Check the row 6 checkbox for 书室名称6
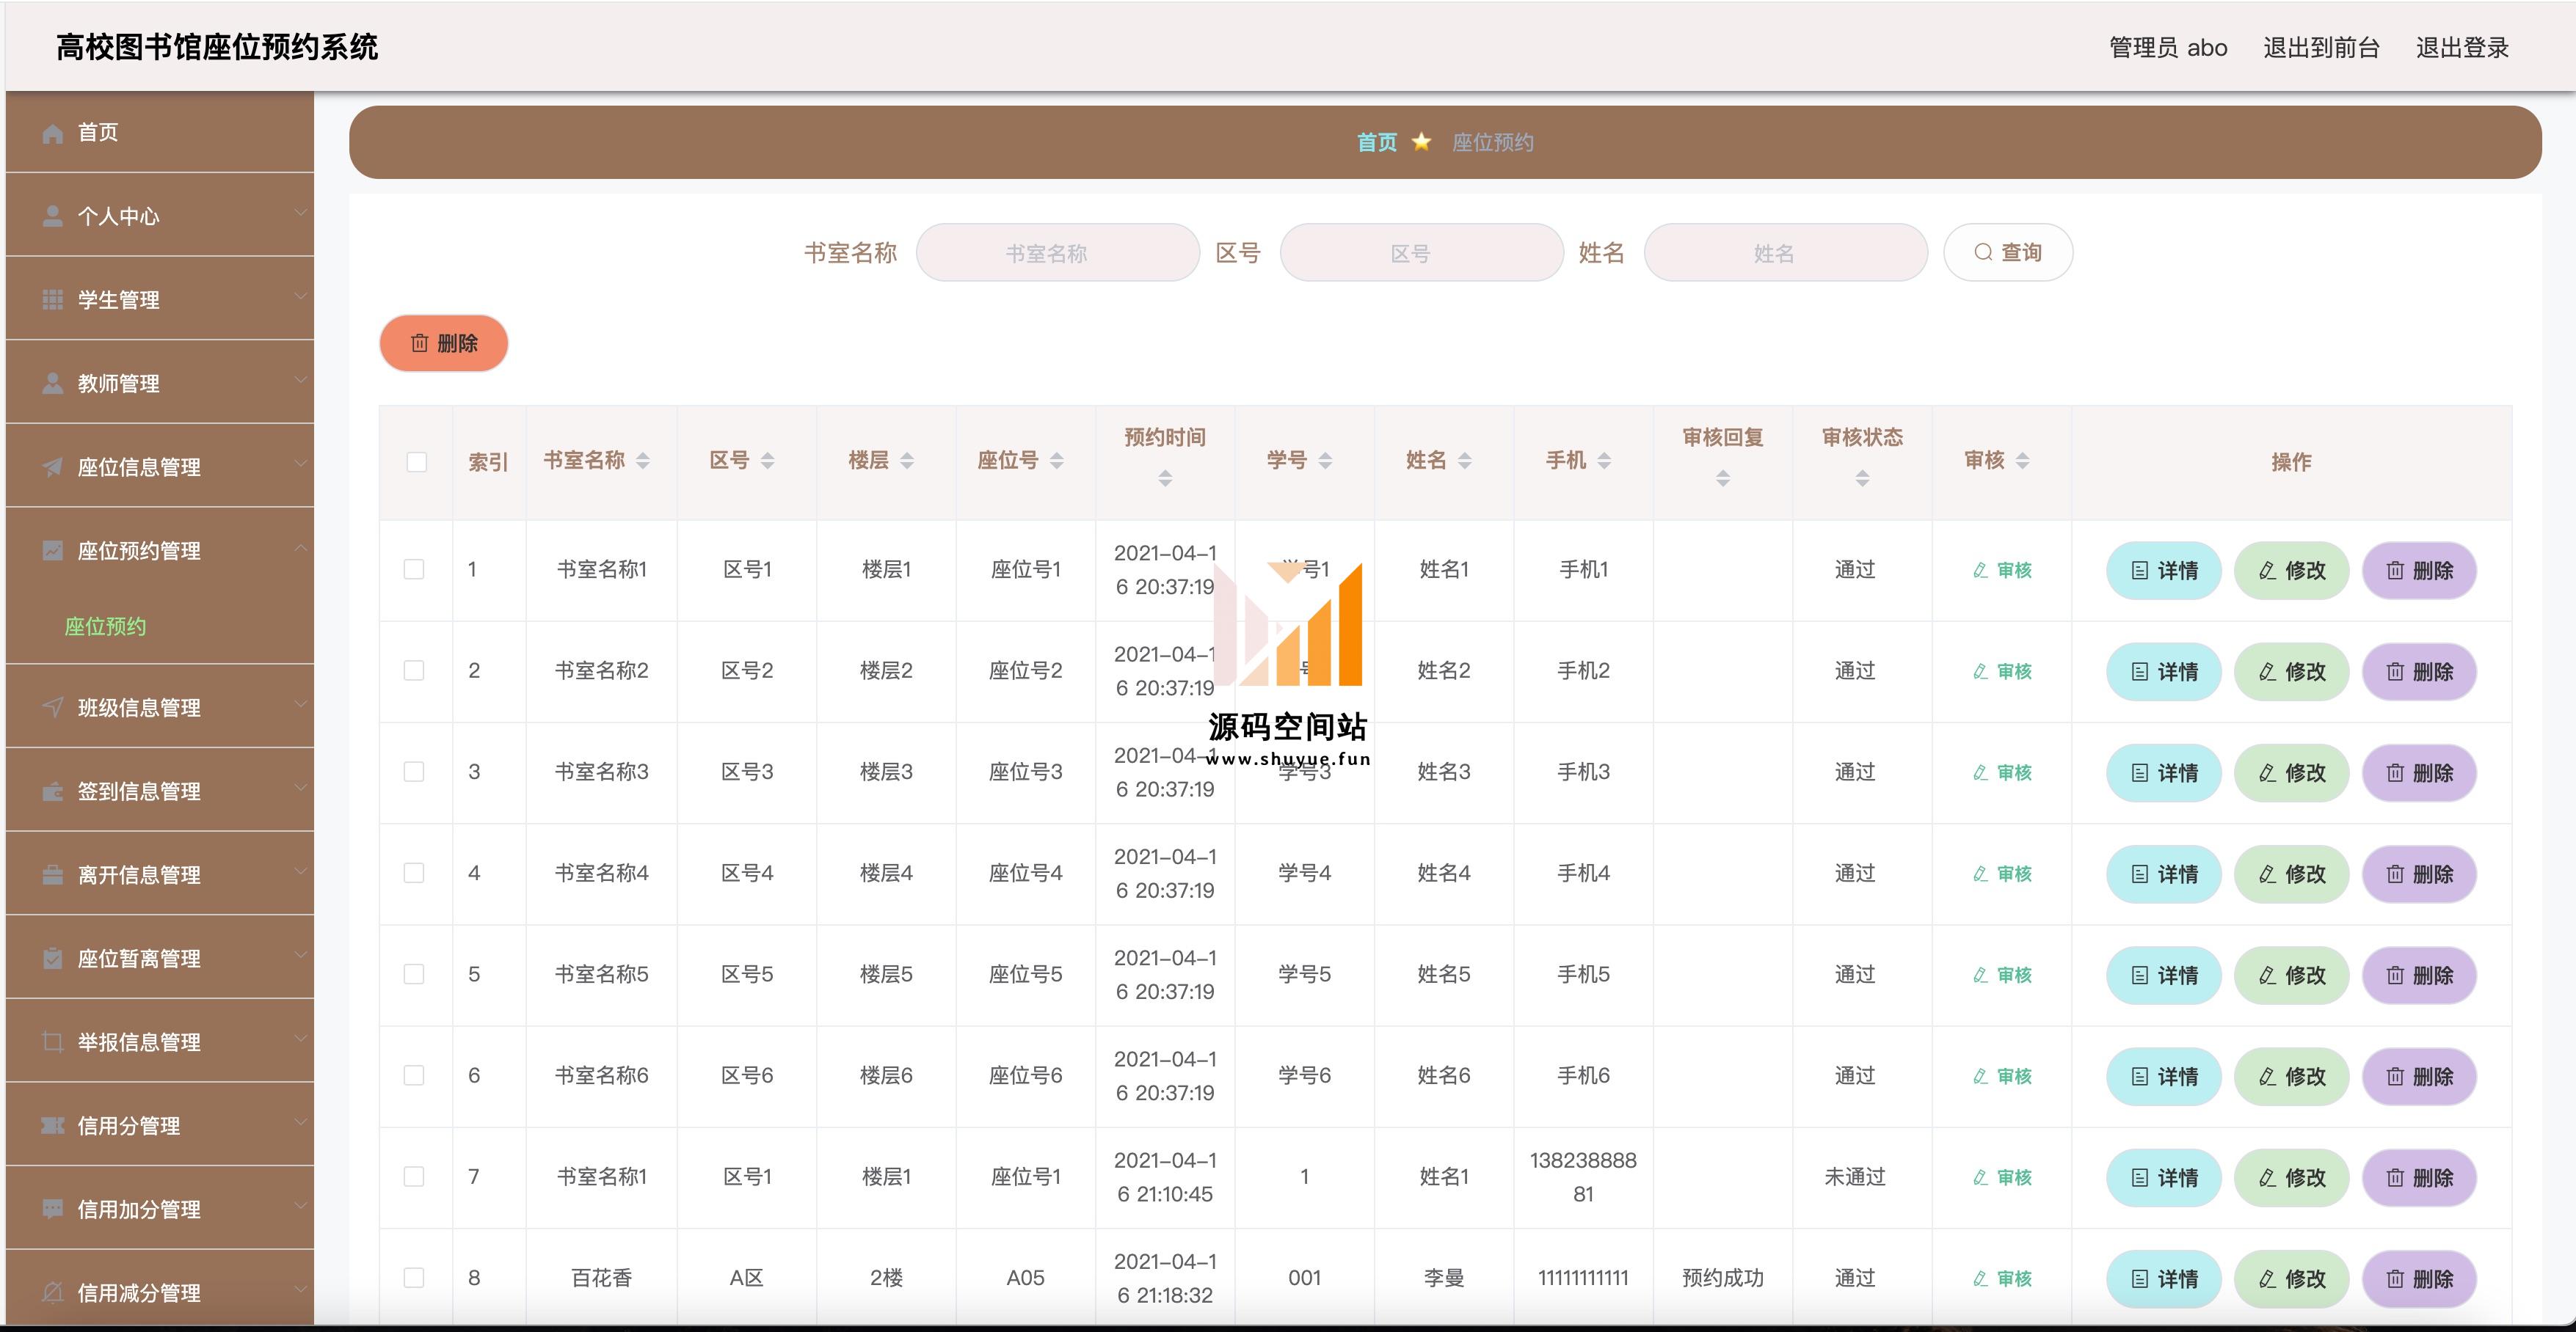The width and height of the screenshot is (2576, 1332). [x=414, y=1075]
